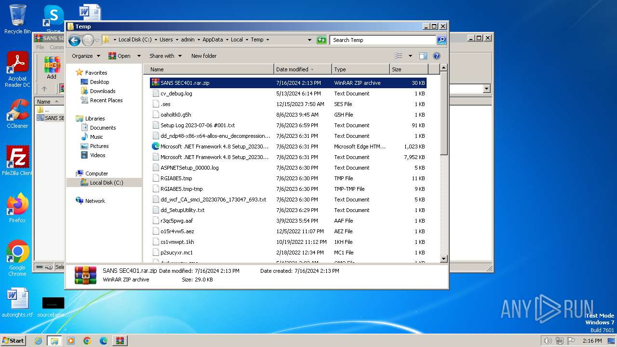Open the FileZilla Client desktop shortcut
Image resolution: width=617 pixels, height=347 pixels.
tap(17, 161)
